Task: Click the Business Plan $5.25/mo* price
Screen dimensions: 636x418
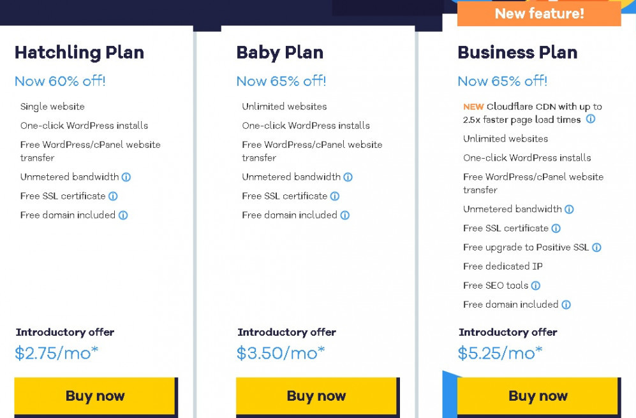Action: point(500,353)
